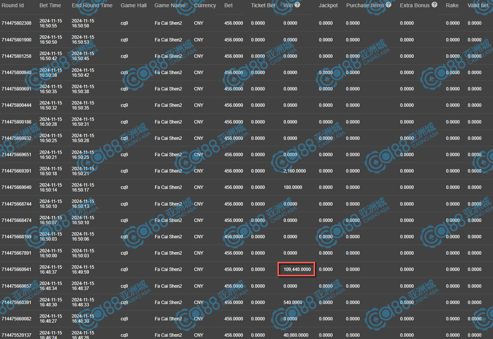This screenshot has width=493, height=339.
Task: Select round ID 714475801258
Action: 17,56
